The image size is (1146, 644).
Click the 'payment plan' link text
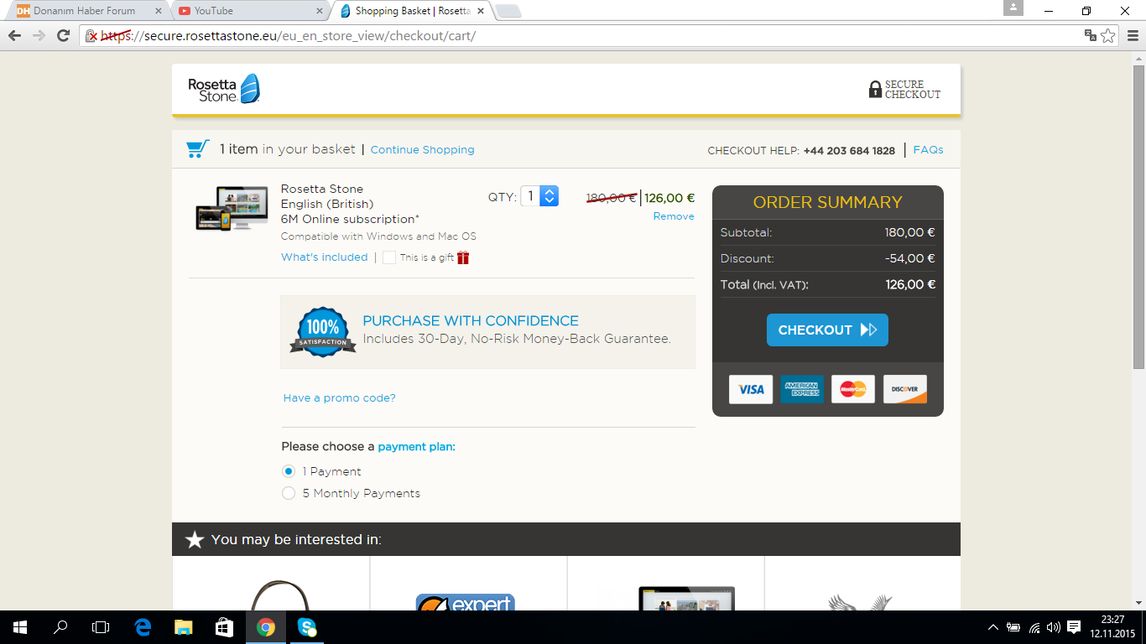click(416, 446)
